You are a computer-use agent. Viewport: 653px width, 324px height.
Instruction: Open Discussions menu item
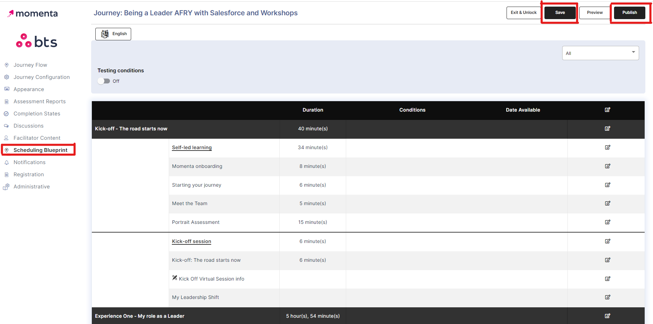pos(29,126)
